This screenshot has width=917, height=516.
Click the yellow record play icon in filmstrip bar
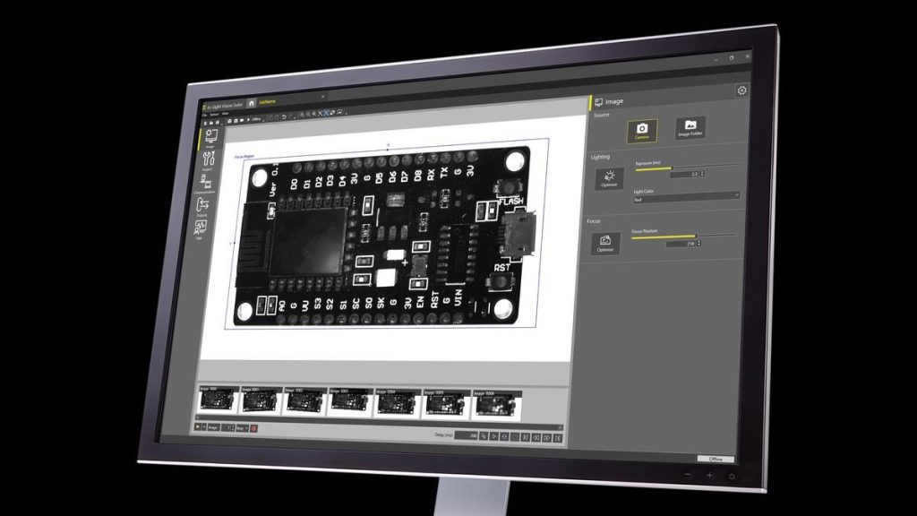(198, 426)
